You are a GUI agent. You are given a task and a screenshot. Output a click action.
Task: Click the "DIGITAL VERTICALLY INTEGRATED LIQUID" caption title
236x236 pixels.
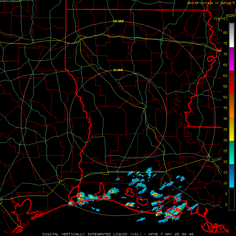pyautogui.click(x=85, y=234)
